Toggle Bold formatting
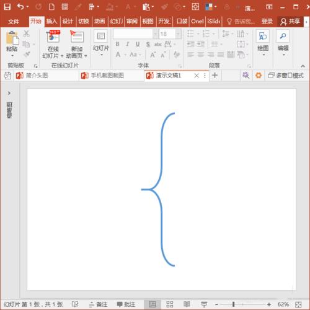Viewport: 310px width, 310px height. click(117, 44)
